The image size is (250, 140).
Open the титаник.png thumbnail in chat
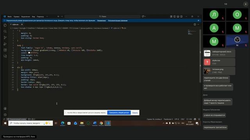click(x=207, y=71)
